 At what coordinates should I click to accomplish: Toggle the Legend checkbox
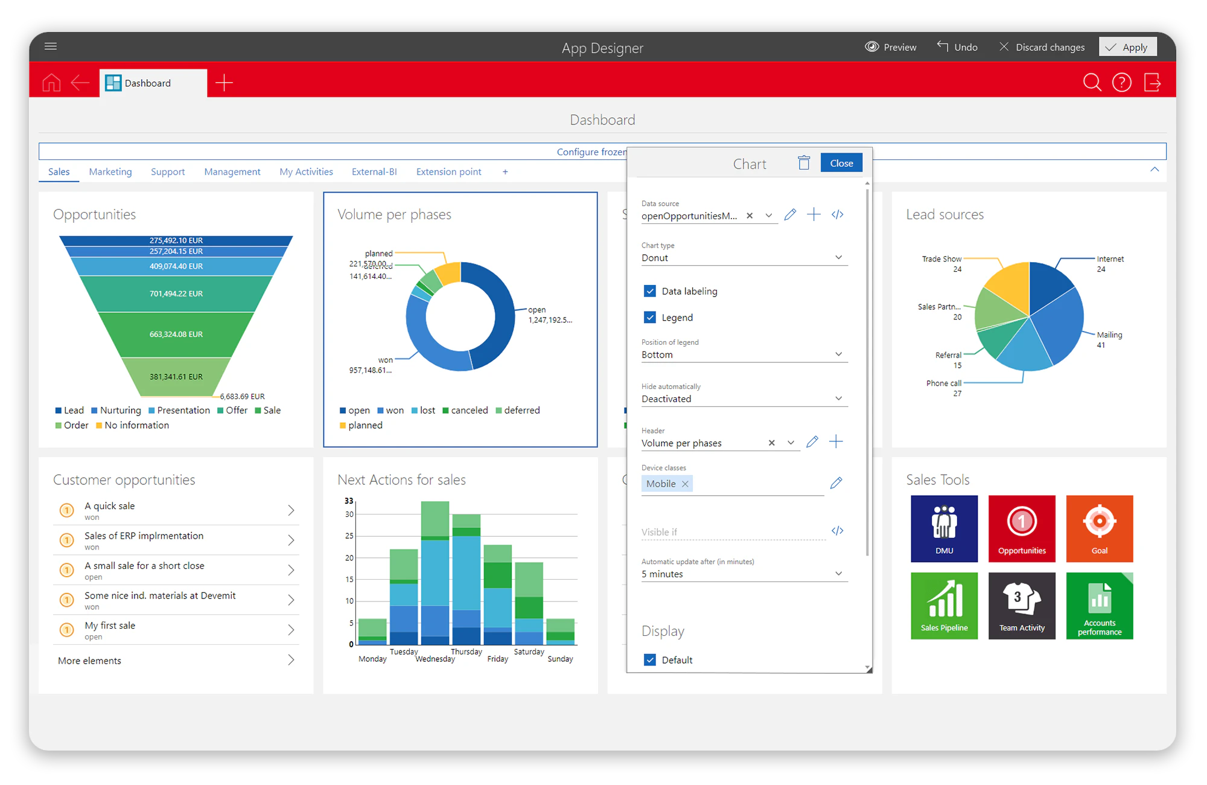click(650, 318)
